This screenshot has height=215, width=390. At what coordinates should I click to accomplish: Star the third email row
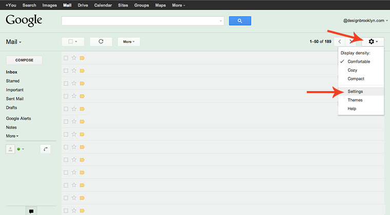coord(74,83)
